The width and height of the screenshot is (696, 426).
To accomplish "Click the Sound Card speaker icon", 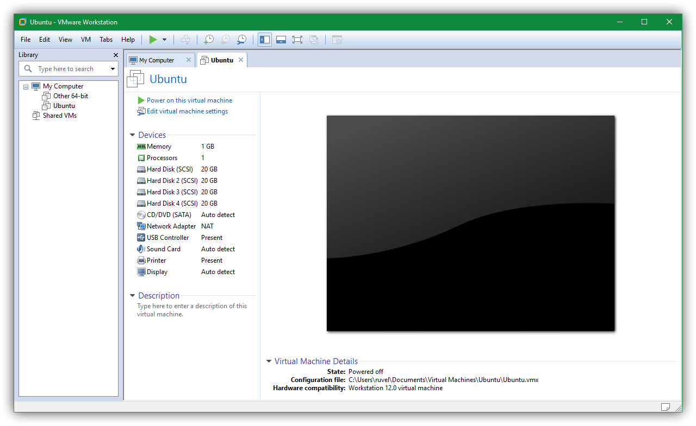I will 141,249.
